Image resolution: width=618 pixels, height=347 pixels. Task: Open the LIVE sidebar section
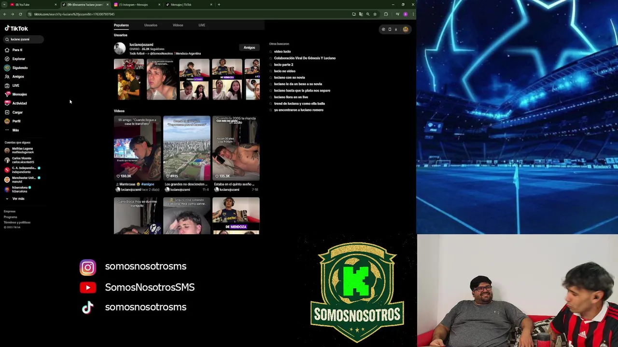pos(12,86)
